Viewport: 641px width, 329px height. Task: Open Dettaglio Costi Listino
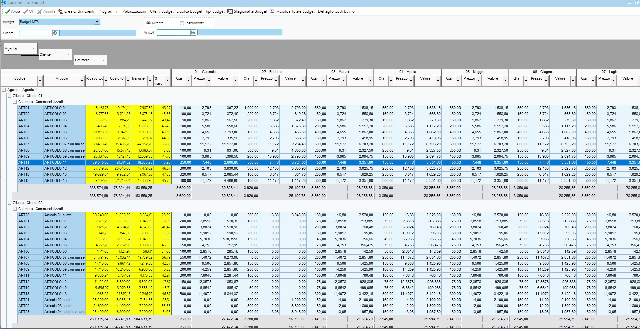click(x=336, y=11)
